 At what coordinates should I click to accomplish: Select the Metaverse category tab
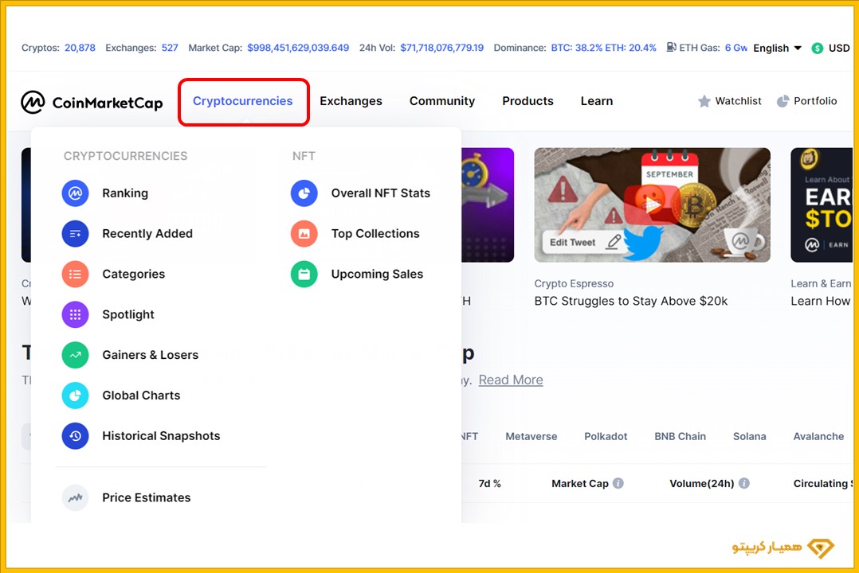[x=531, y=437]
